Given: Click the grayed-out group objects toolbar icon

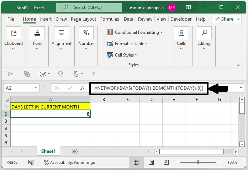Looking at the screenshot, I should (27, 74).
